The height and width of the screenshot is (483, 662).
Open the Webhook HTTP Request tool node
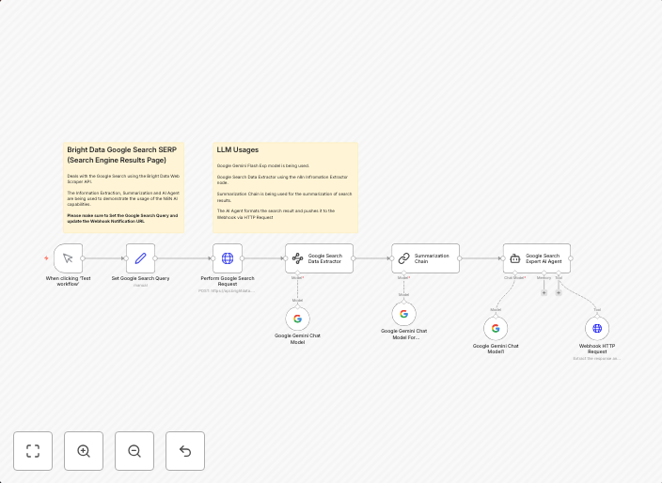point(597,328)
